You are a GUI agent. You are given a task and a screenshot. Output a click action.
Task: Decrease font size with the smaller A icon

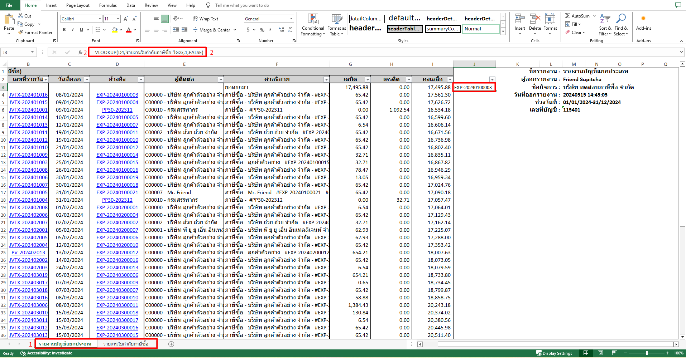134,19
